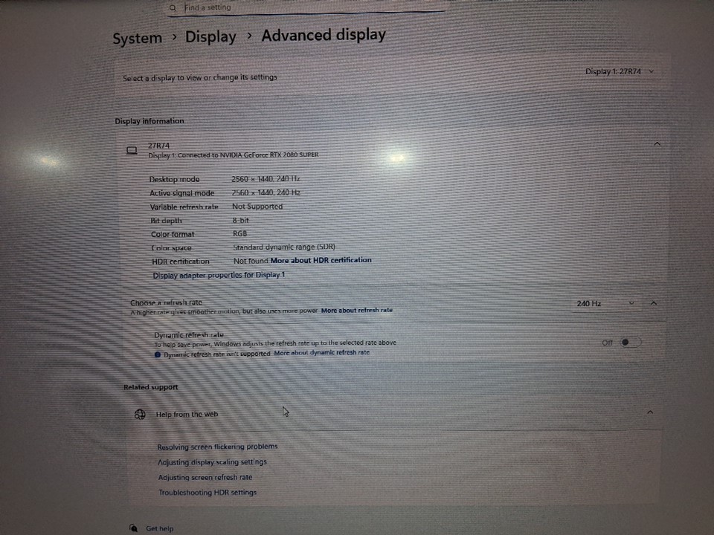Click the Get help icon
The image size is (714, 535).
pos(133,528)
